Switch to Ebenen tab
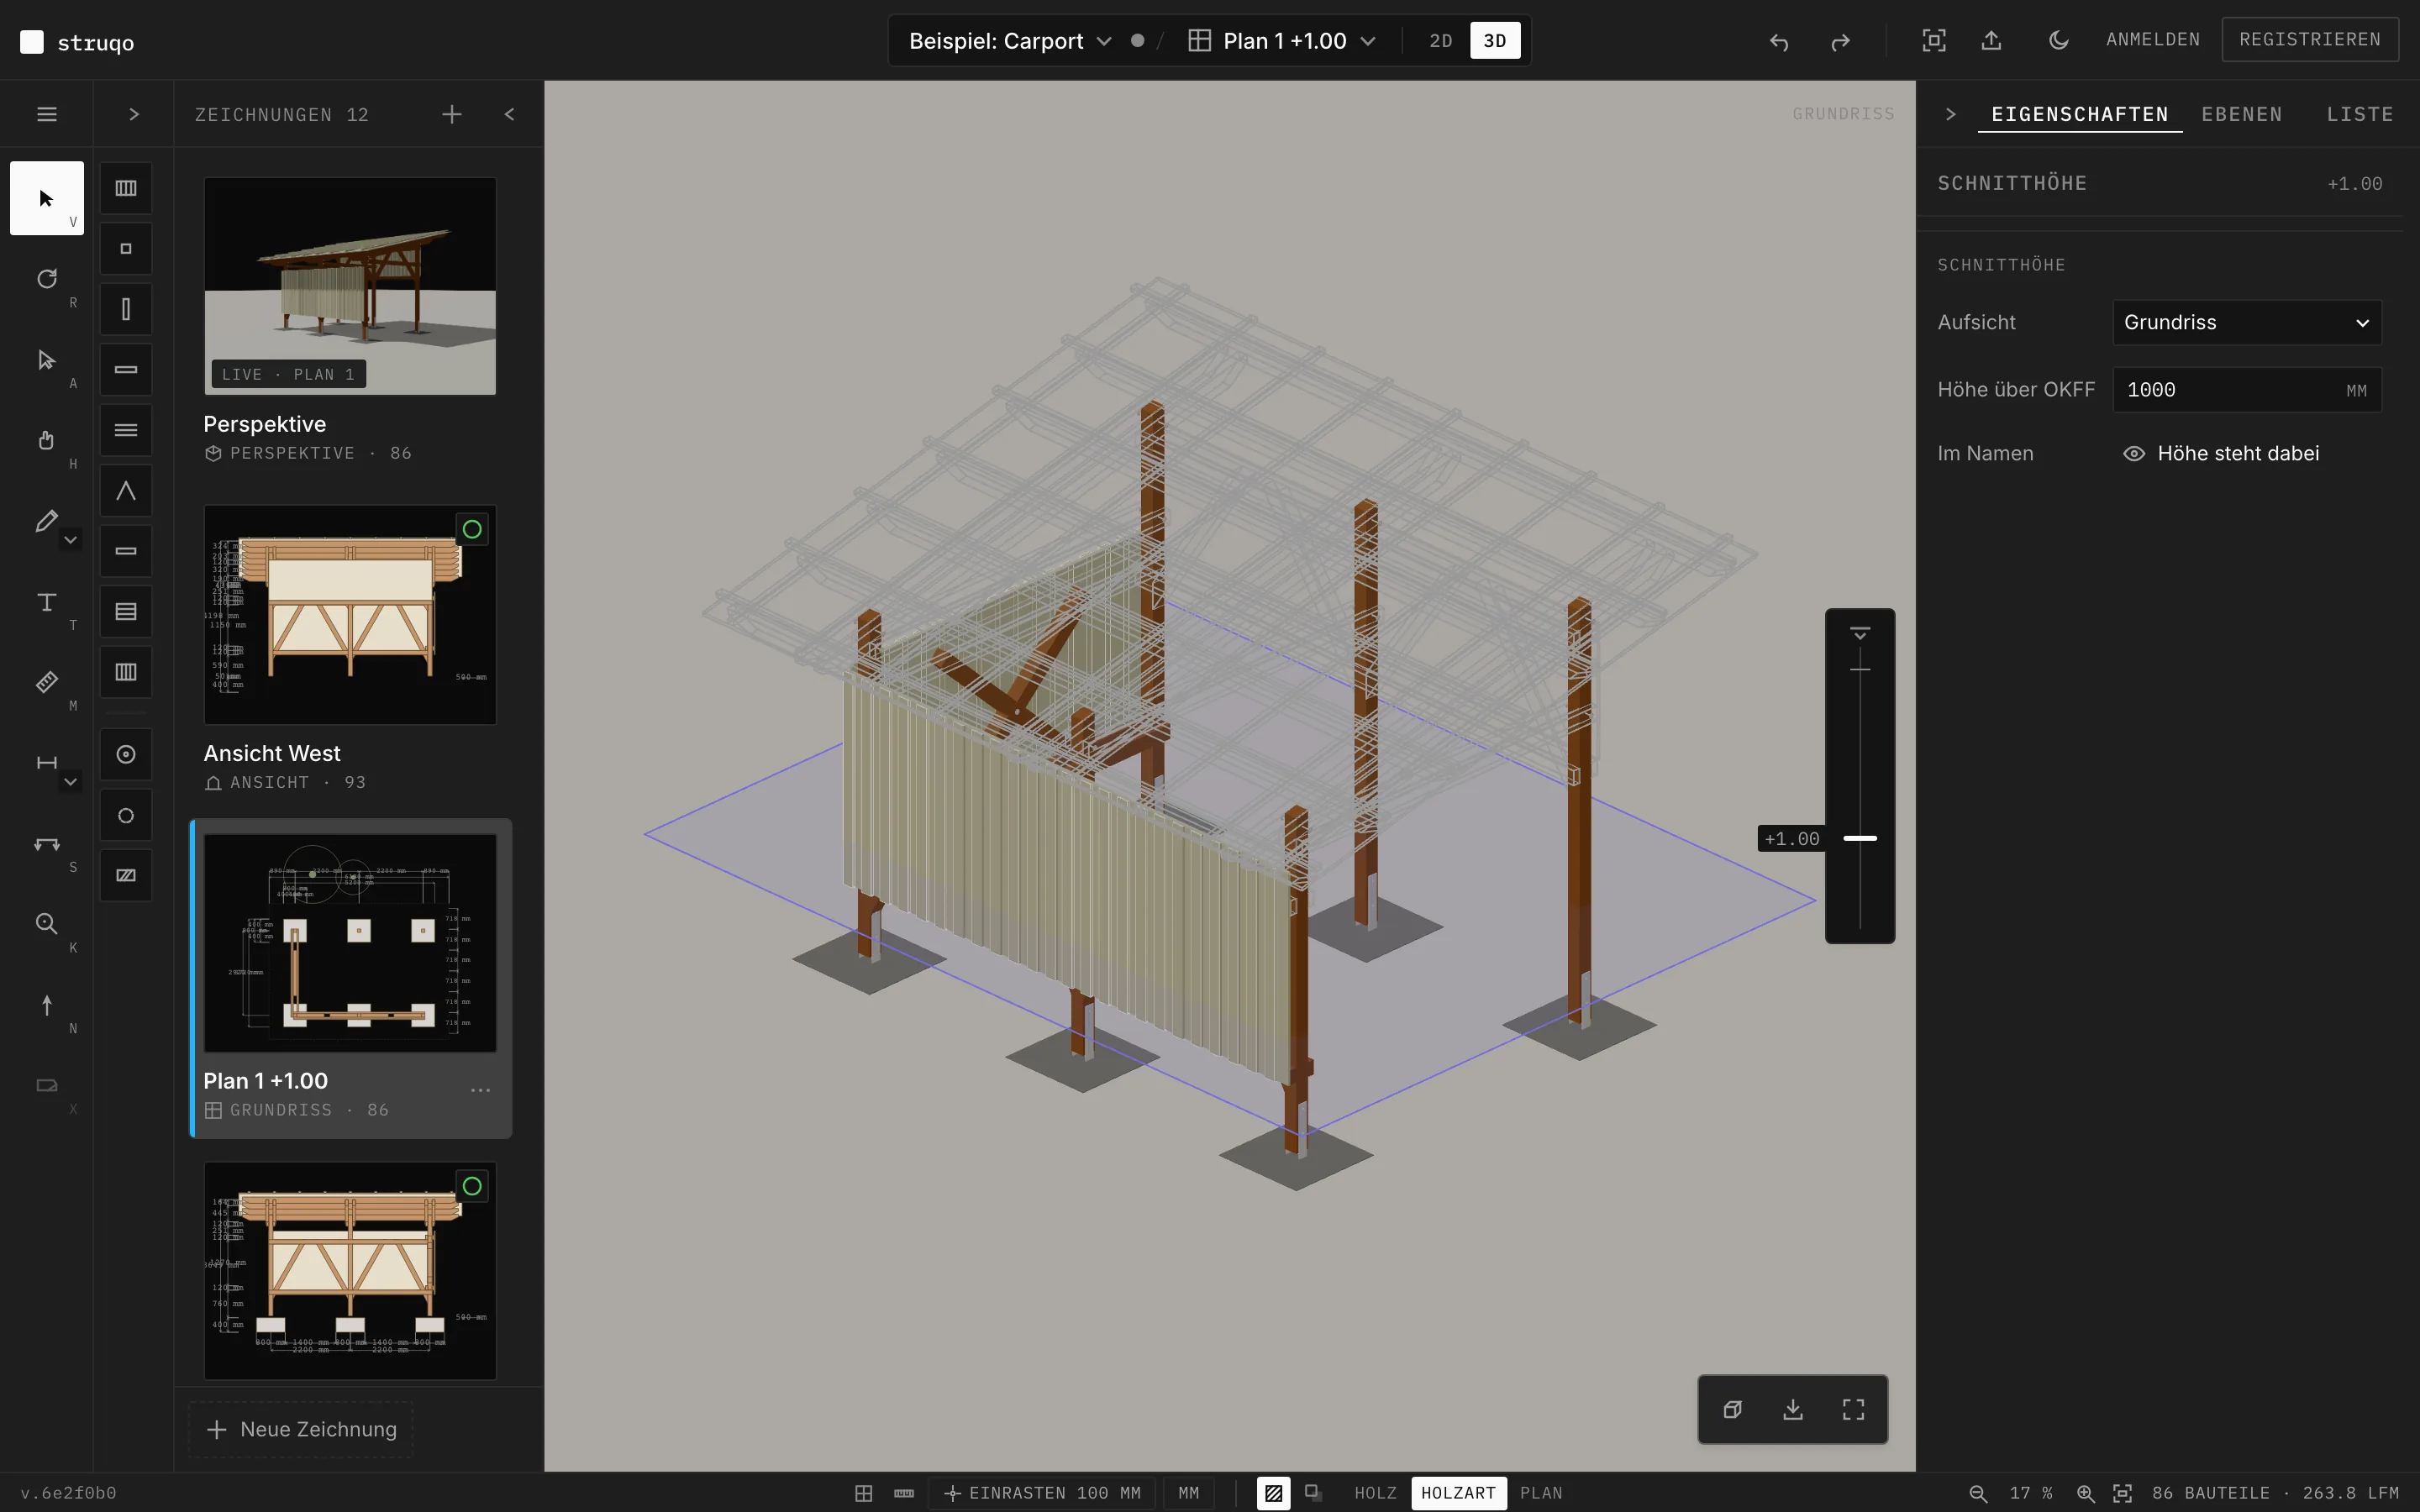The height and width of the screenshot is (1512, 2420). point(2242,114)
